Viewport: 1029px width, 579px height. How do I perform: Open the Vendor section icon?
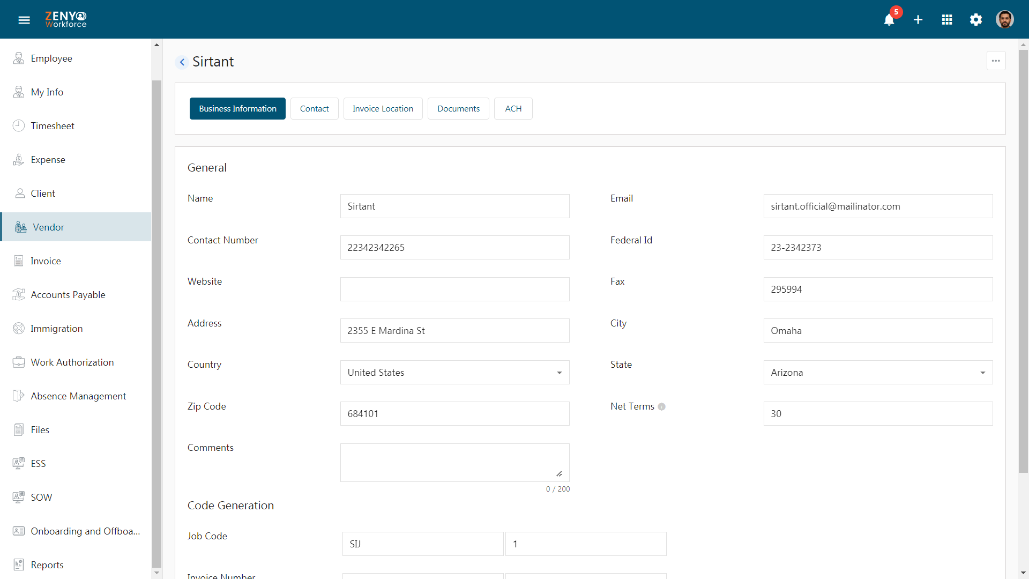[x=20, y=226]
